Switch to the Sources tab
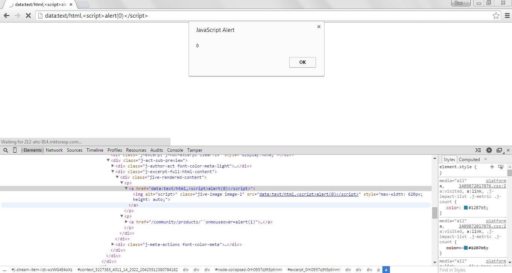Image resolution: width=512 pixels, height=273 pixels. [x=74, y=150]
